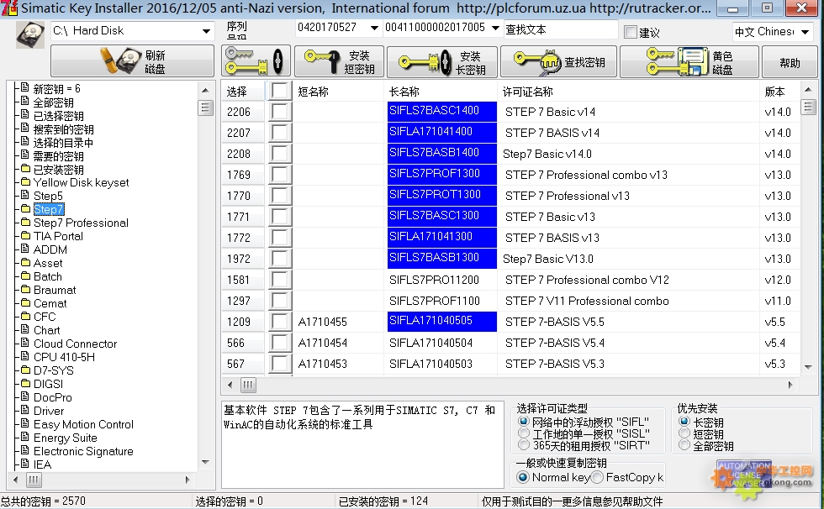Image resolution: width=824 pixels, height=509 pixels.
Task: Click the 查找文本 search text field
Action: [560, 29]
